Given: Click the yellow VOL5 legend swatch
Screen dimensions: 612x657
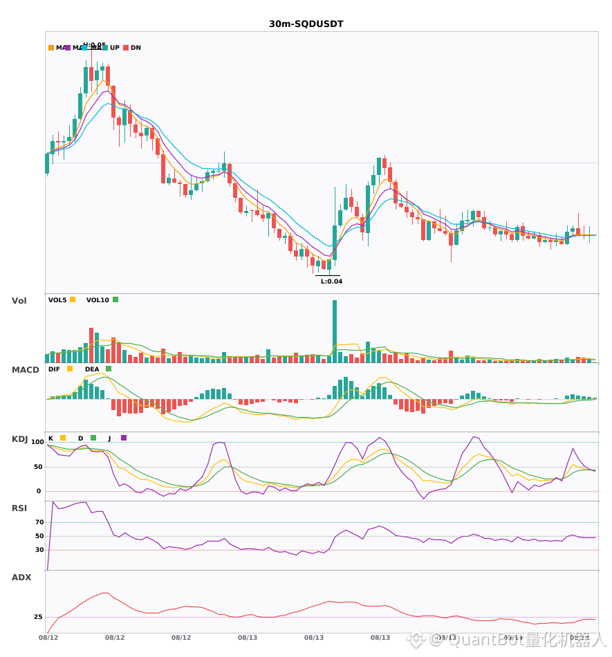Looking at the screenshot, I should tap(73, 299).
